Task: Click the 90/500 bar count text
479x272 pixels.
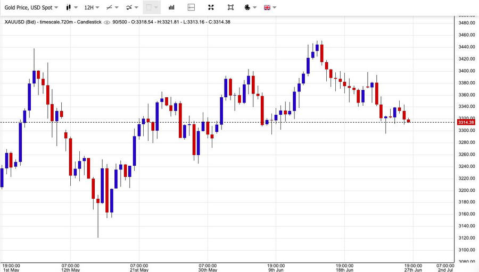Action: [120, 22]
